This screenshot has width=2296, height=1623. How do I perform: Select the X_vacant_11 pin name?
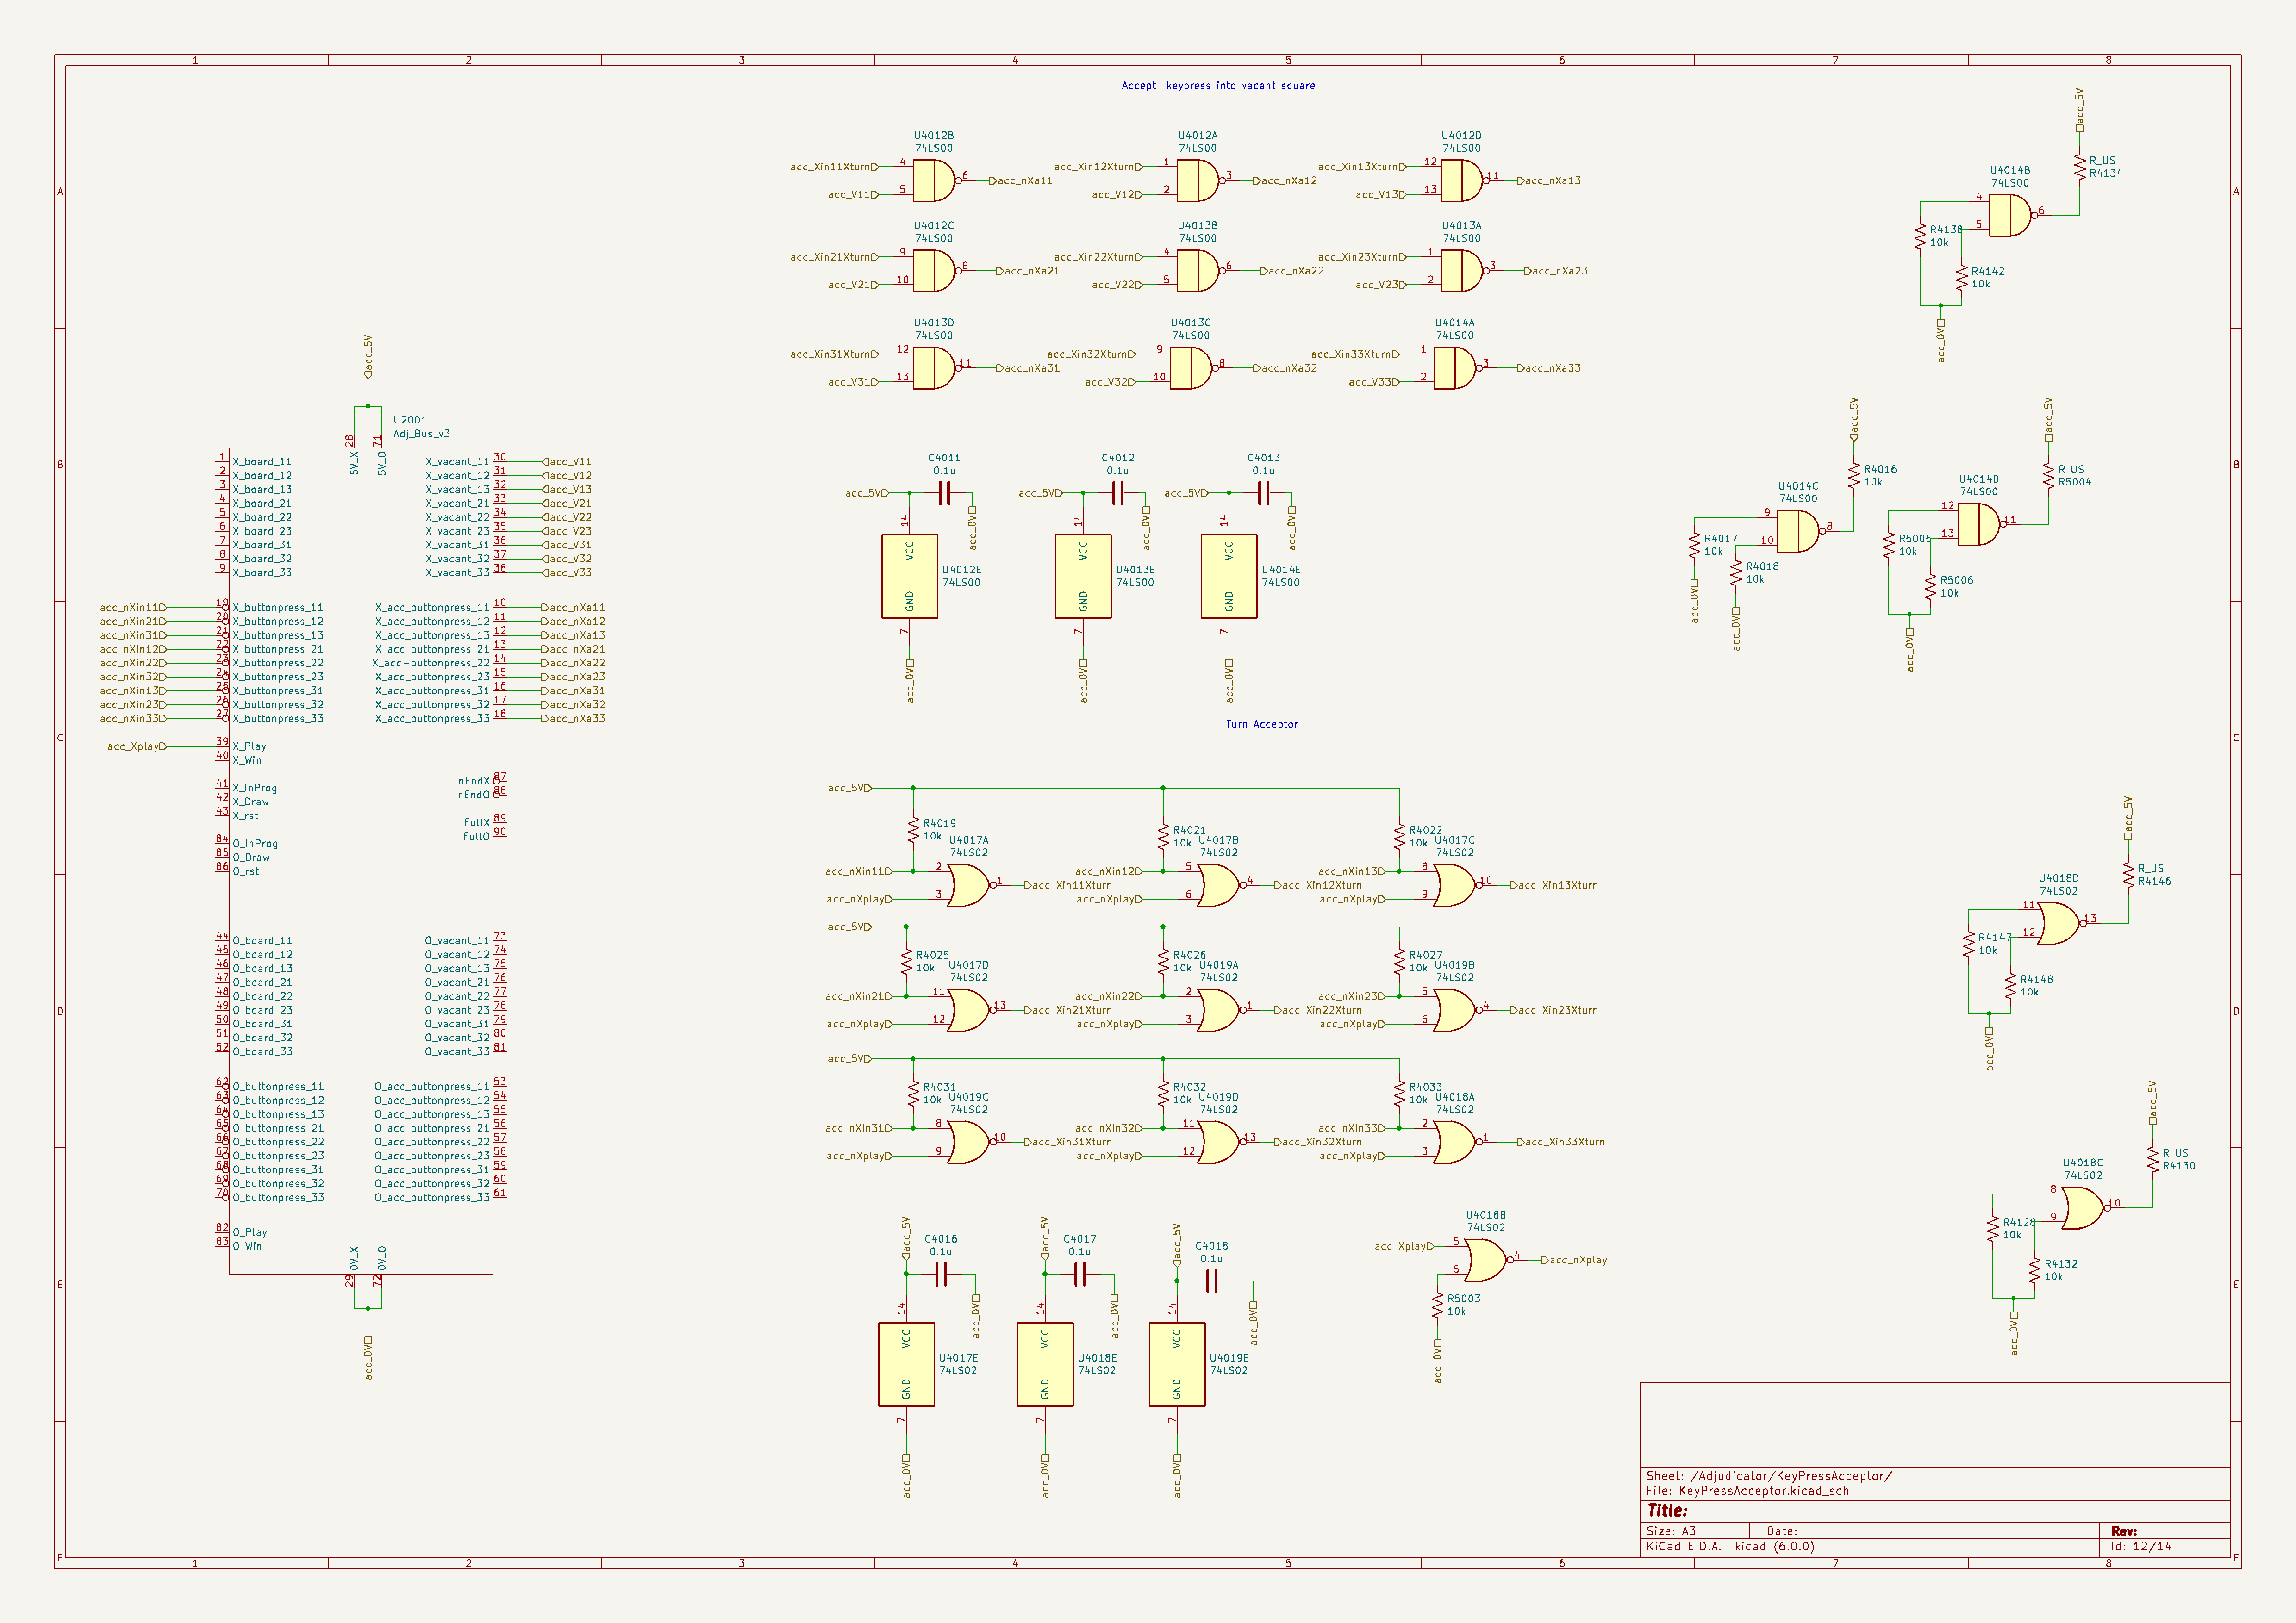(x=458, y=462)
